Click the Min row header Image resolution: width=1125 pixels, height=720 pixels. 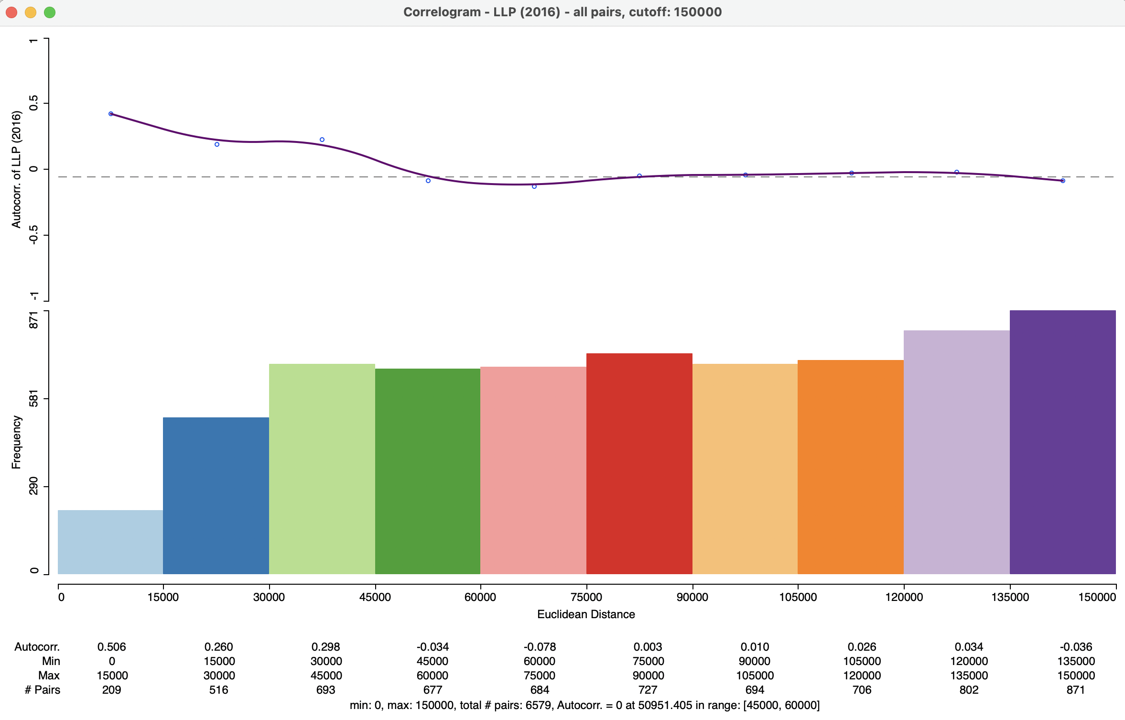point(51,661)
